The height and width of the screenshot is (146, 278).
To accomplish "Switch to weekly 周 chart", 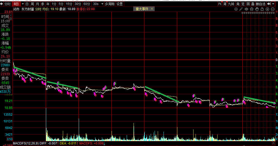I will [x=32, y=4].
